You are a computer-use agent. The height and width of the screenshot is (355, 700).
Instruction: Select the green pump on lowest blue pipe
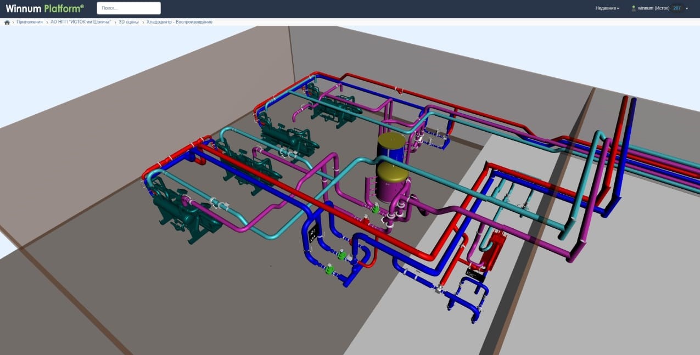tap(329, 269)
